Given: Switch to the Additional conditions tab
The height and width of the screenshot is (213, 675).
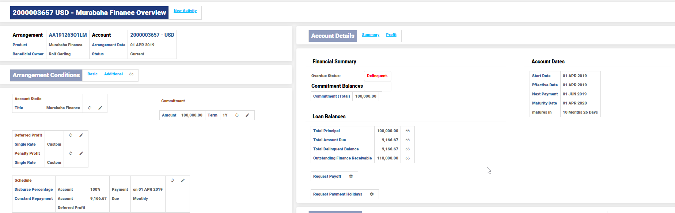Looking at the screenshot, I should [113, 74].
